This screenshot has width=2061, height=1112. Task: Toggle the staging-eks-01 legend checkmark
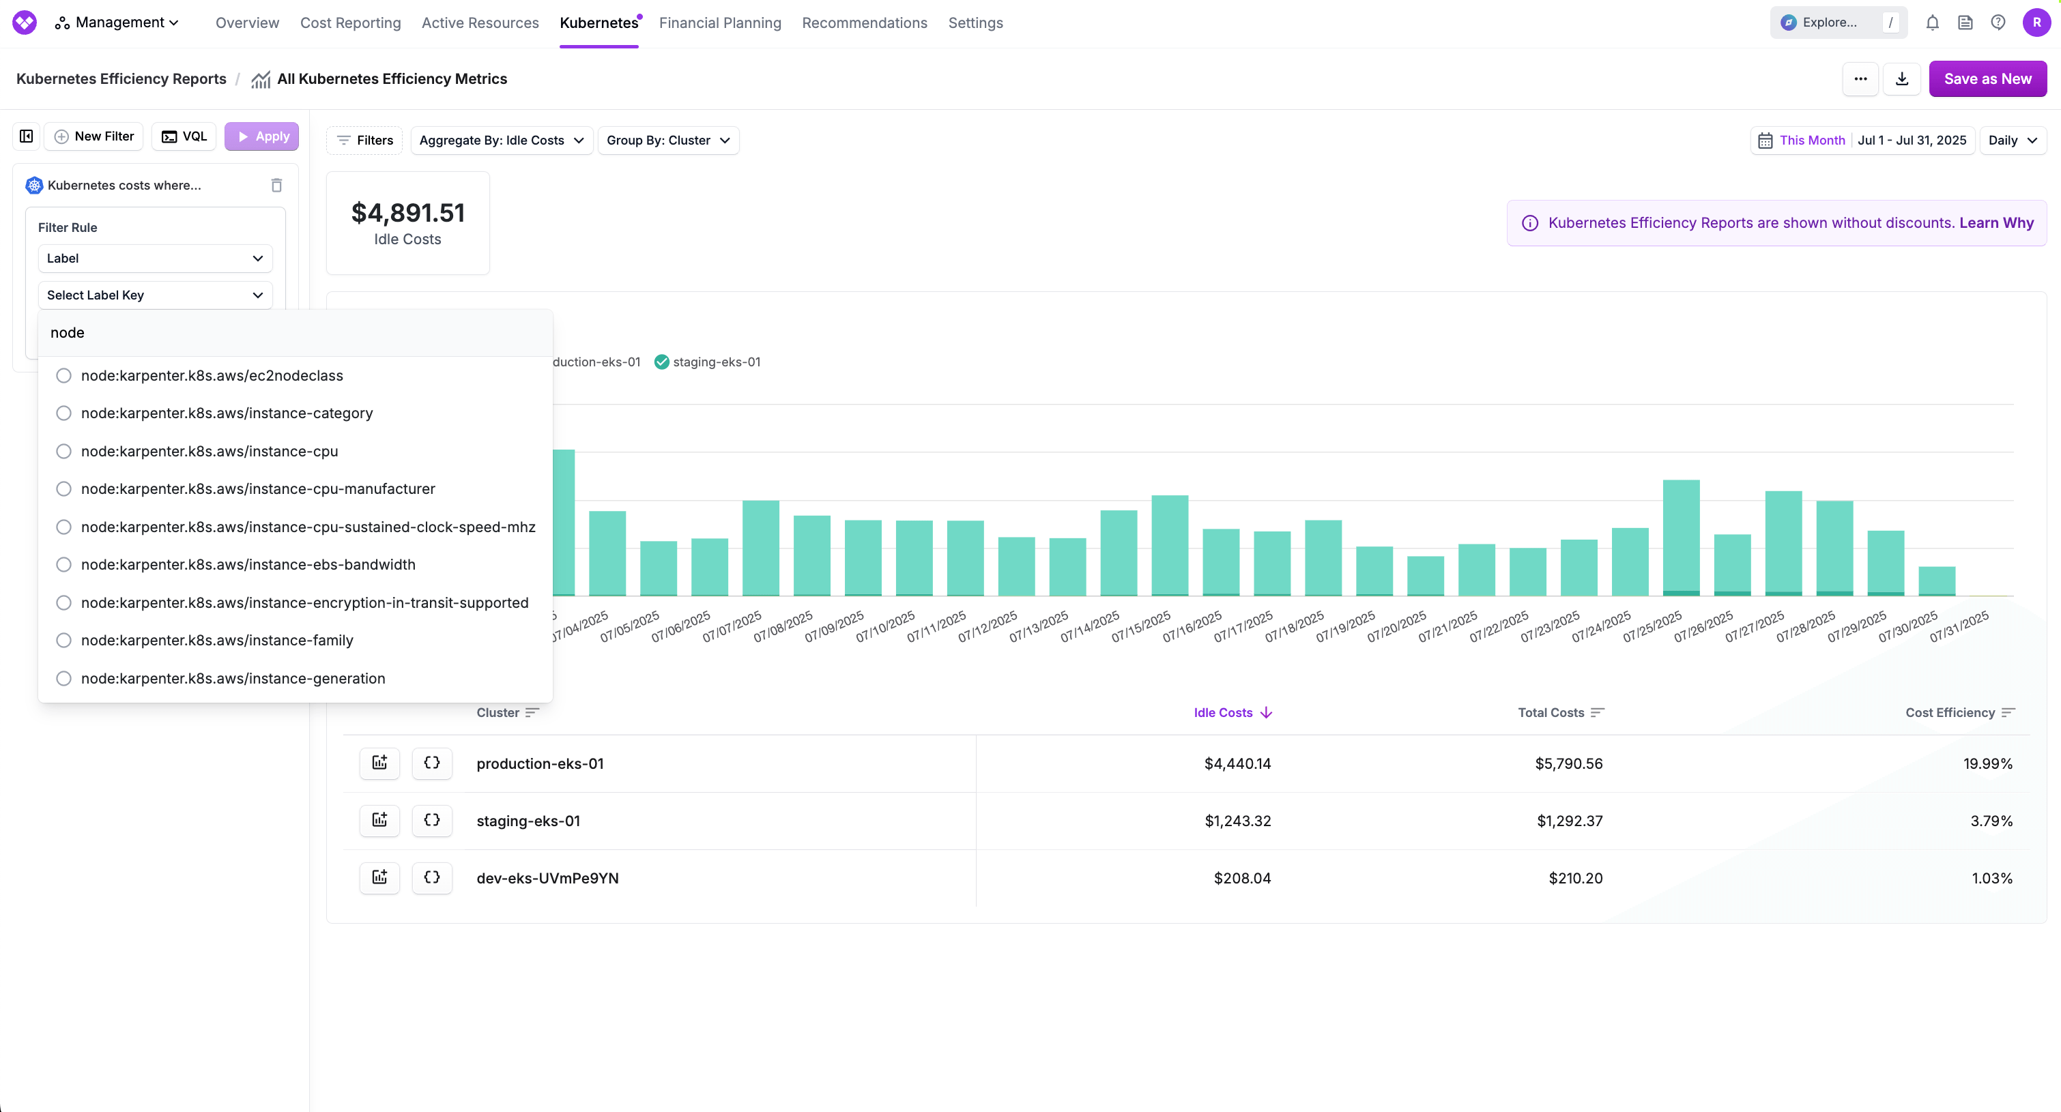click(x=662, y=362)
